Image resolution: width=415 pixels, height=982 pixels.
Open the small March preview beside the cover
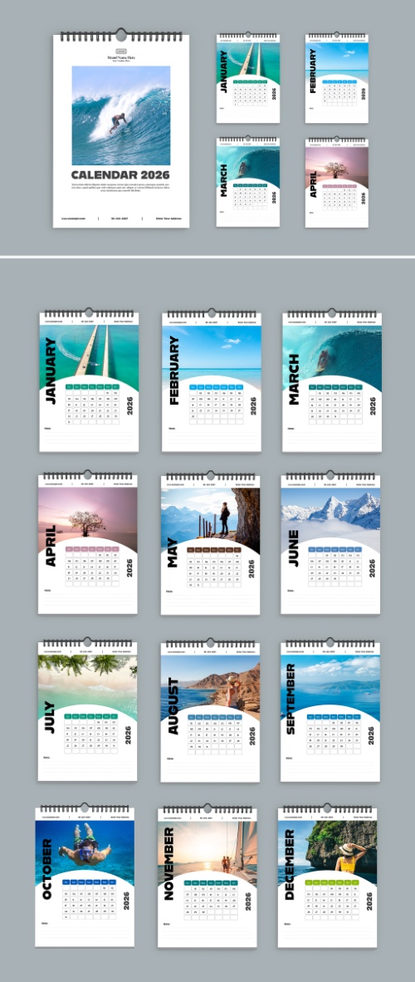point(248,182)
